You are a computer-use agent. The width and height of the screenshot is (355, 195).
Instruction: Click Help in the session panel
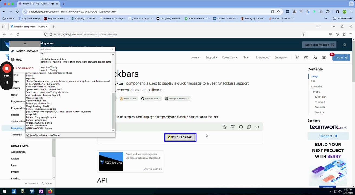[x=17, y=60]
